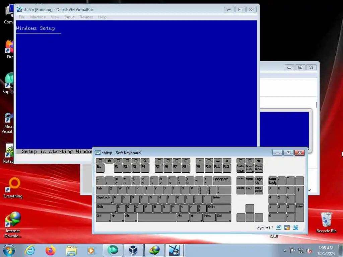Viewport: 343px width, 257px height.
Task: Click the F3 function key
Action: [136, 168]
